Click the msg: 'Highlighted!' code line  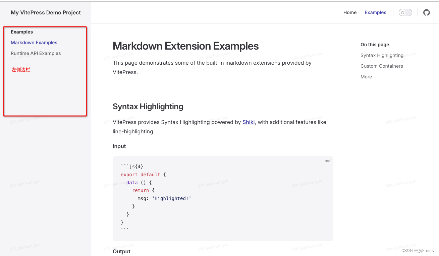point(164,198)
